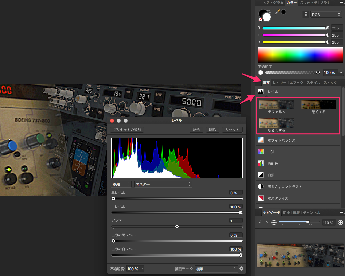Add the 白黒 adjustment
Viewport: 345px width, 276px height.
pyautogui.click(x=261, y=175)
